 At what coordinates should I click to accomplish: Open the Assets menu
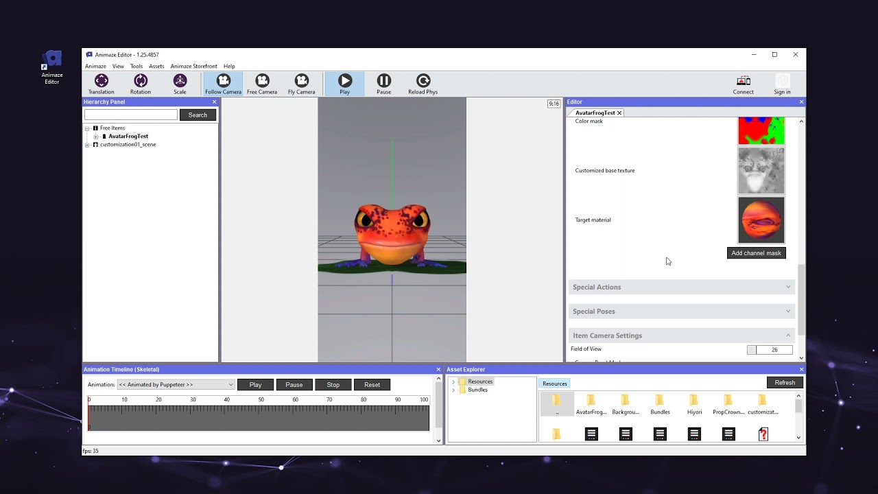tap(156, 67)
